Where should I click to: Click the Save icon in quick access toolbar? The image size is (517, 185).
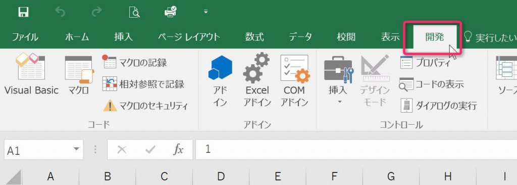click(x=23, y=12)
